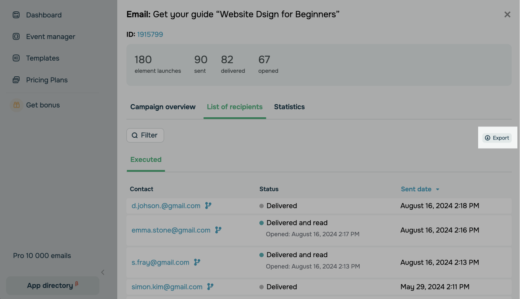
Task: Click the Pricing Plans sidebar icon
Action: pos(16,80)
